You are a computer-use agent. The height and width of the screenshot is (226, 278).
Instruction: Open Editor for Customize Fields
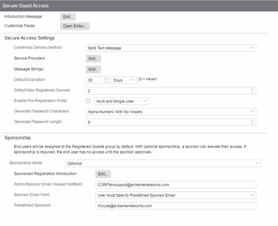click(75, 26)
